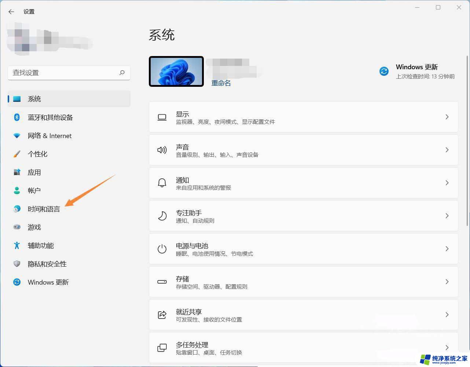470x367 pixels.
Task: Click 可发现性、接收的文件位置 text
Action: (x=209, y=320)
